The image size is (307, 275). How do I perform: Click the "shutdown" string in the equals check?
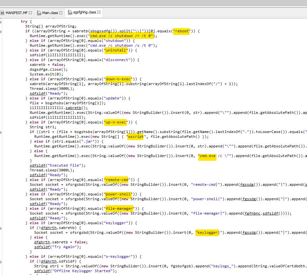coord(115,41)
